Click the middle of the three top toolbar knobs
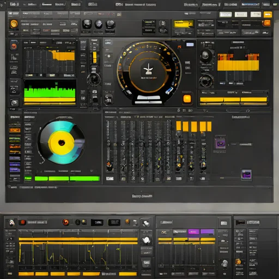Image resolution: width=279 pixels, height=279 pixels. click(99, 24)
